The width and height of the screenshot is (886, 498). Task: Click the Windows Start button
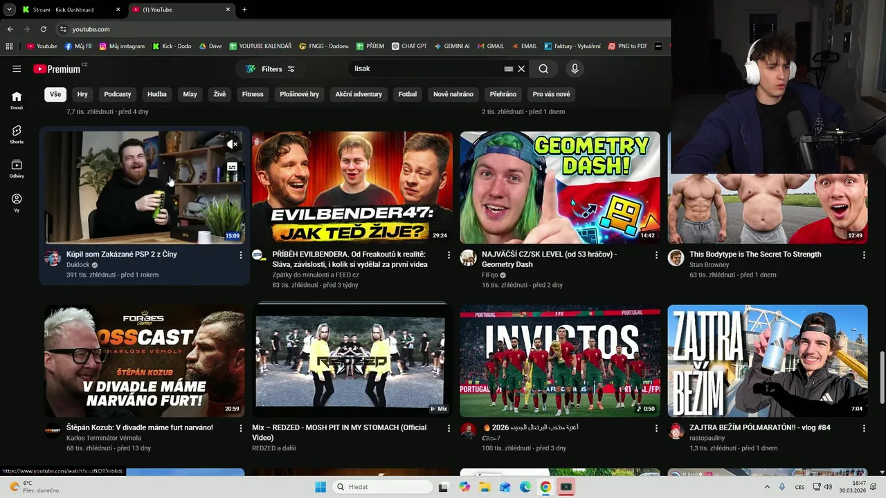[320, 487]
